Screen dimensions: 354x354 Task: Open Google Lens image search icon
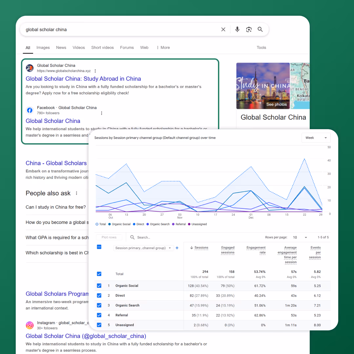click(249, 29)
